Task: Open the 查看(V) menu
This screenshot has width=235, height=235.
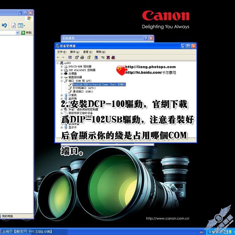Action: coord(88,52)
